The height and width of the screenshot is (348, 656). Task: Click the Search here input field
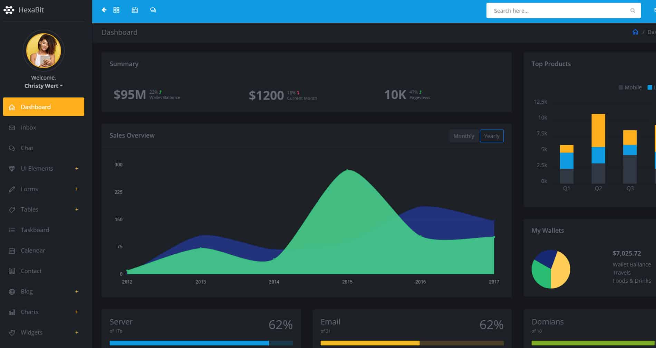pos(563,11)
